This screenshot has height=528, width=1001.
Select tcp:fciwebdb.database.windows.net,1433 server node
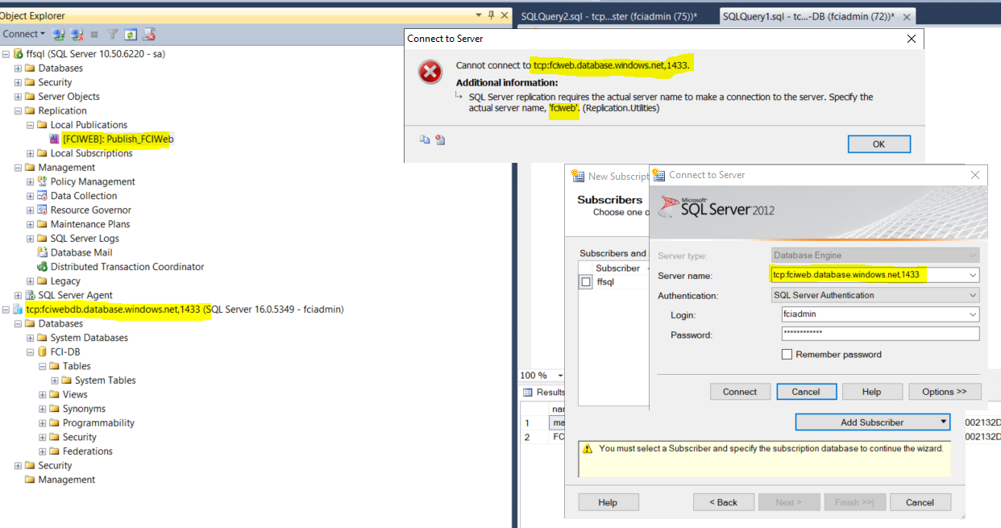tap(185, 310)
